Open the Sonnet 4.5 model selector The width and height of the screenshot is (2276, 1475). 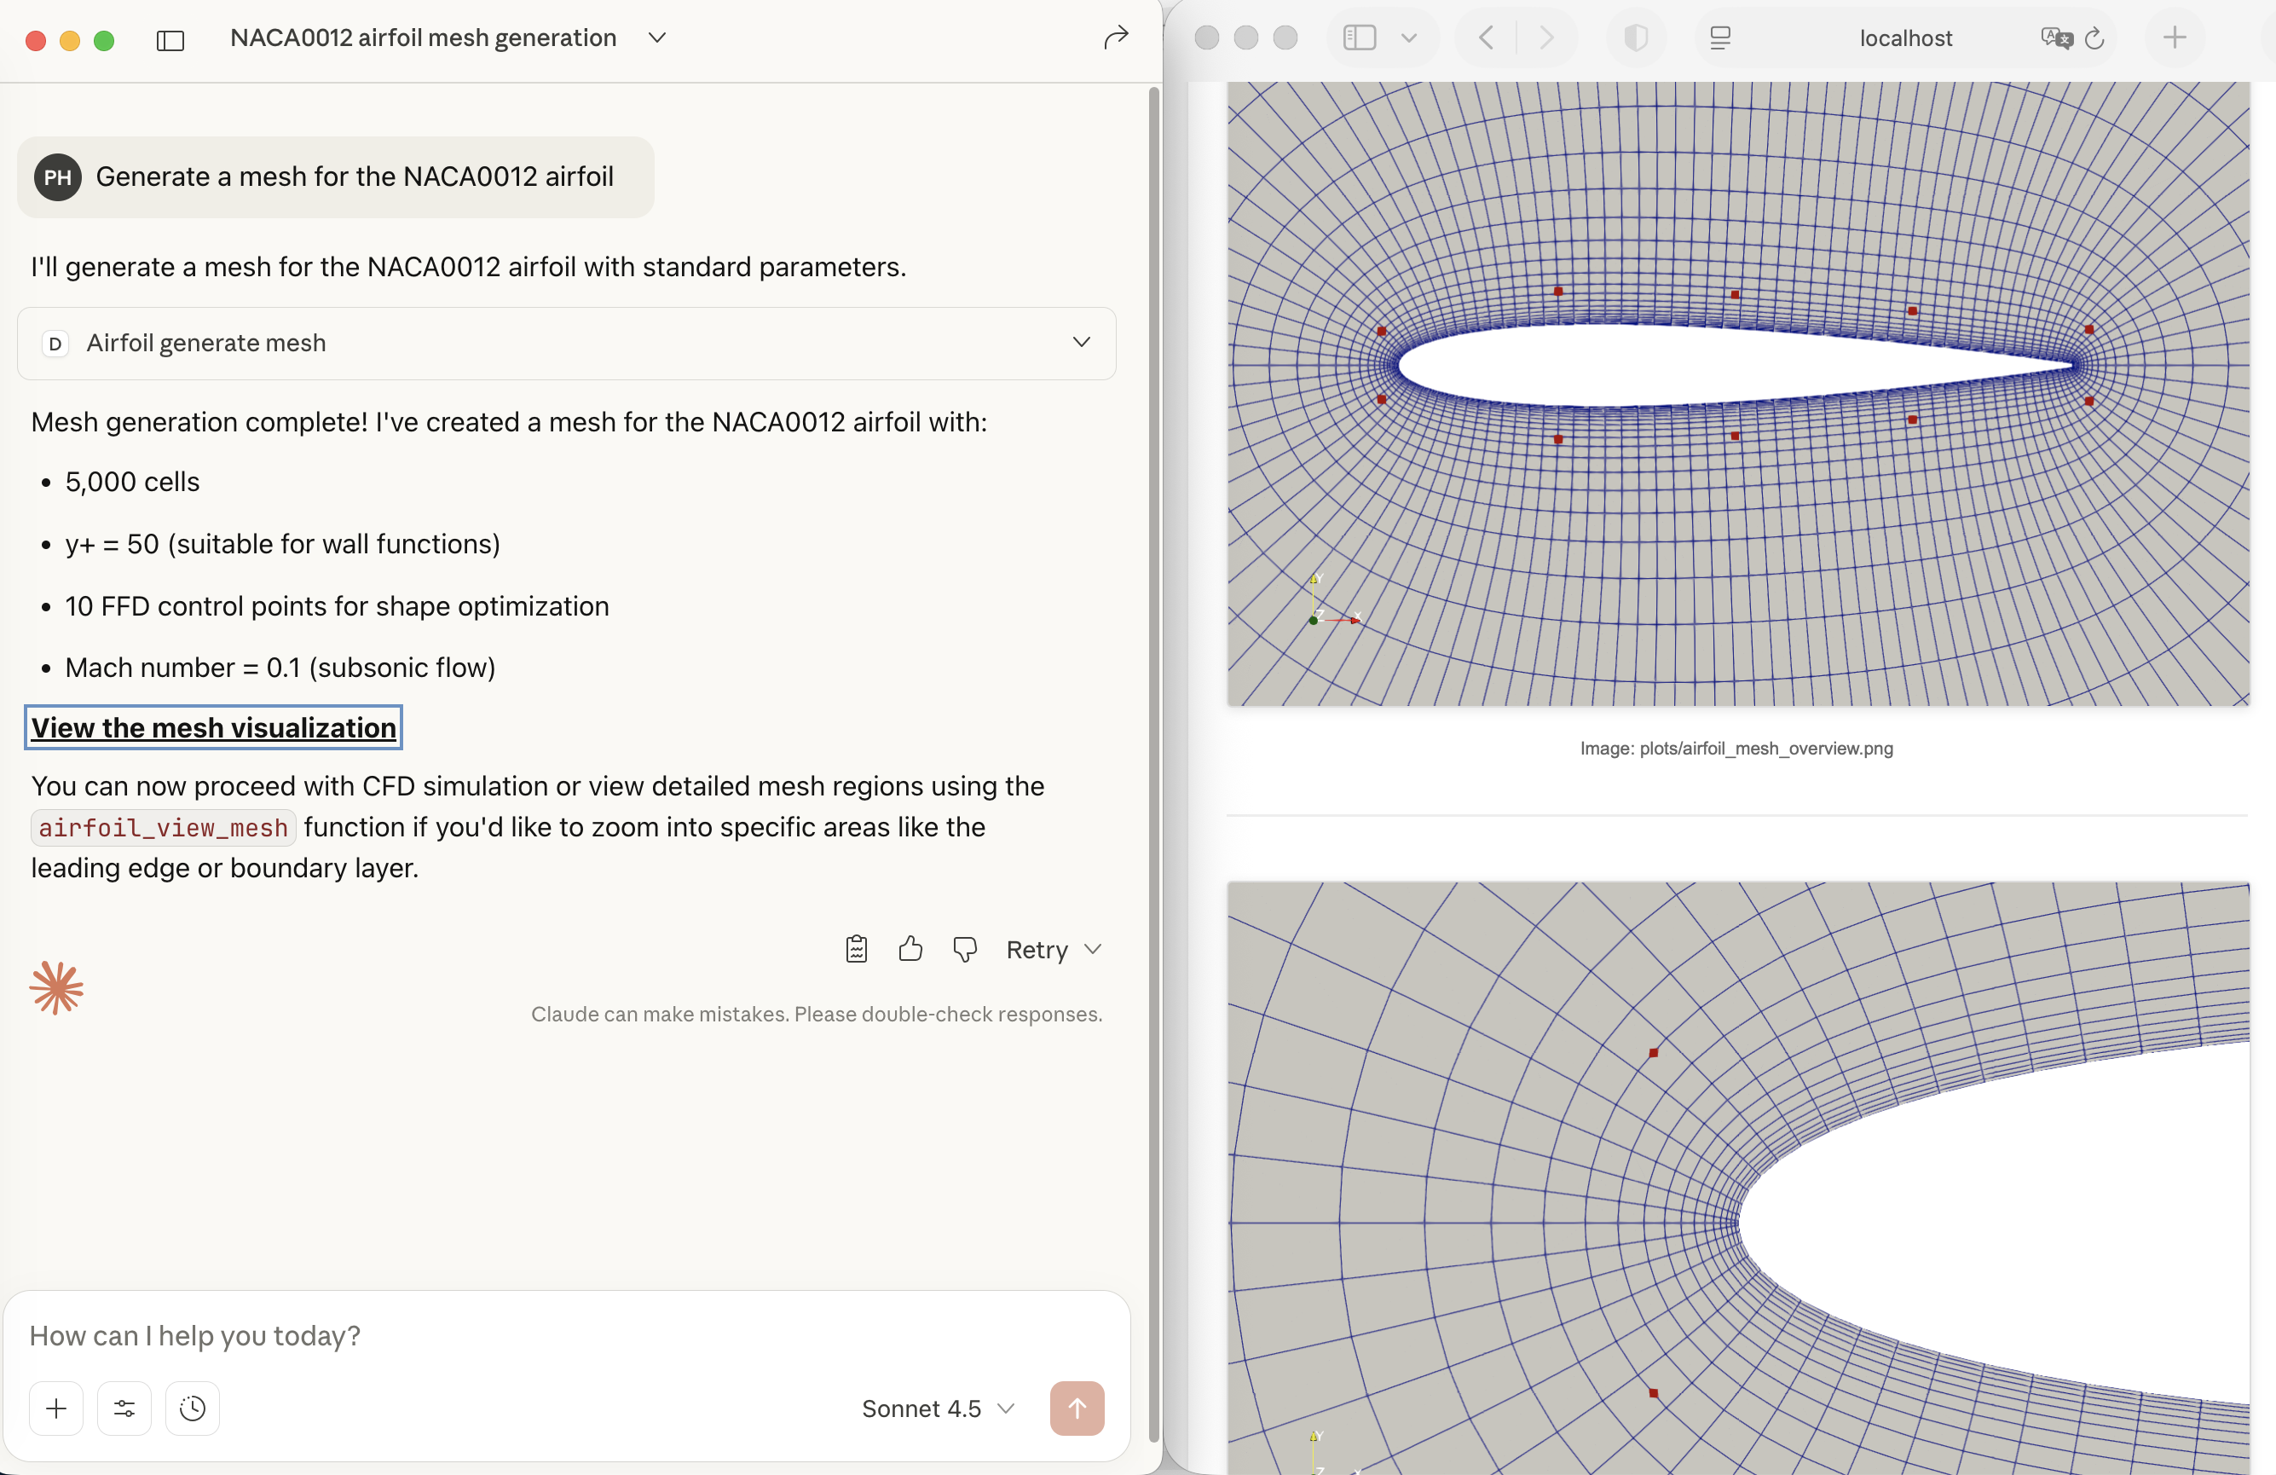tap(937, 1408)
